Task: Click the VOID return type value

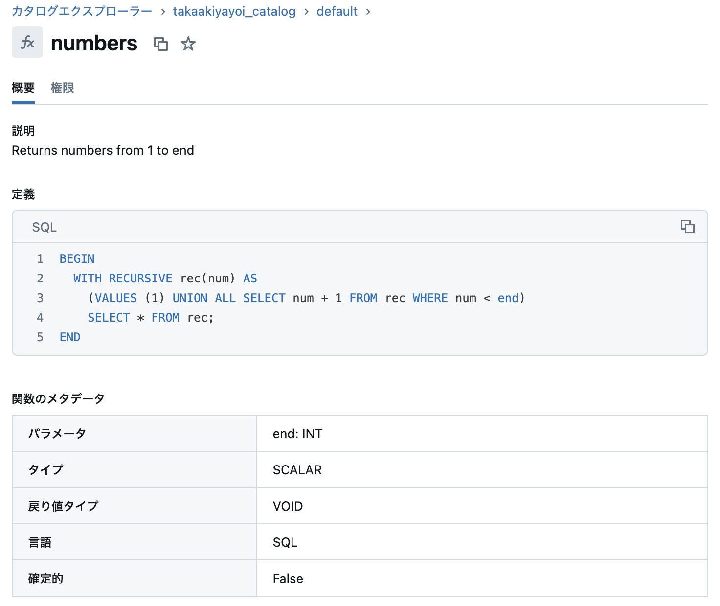Action: [288, 506]
